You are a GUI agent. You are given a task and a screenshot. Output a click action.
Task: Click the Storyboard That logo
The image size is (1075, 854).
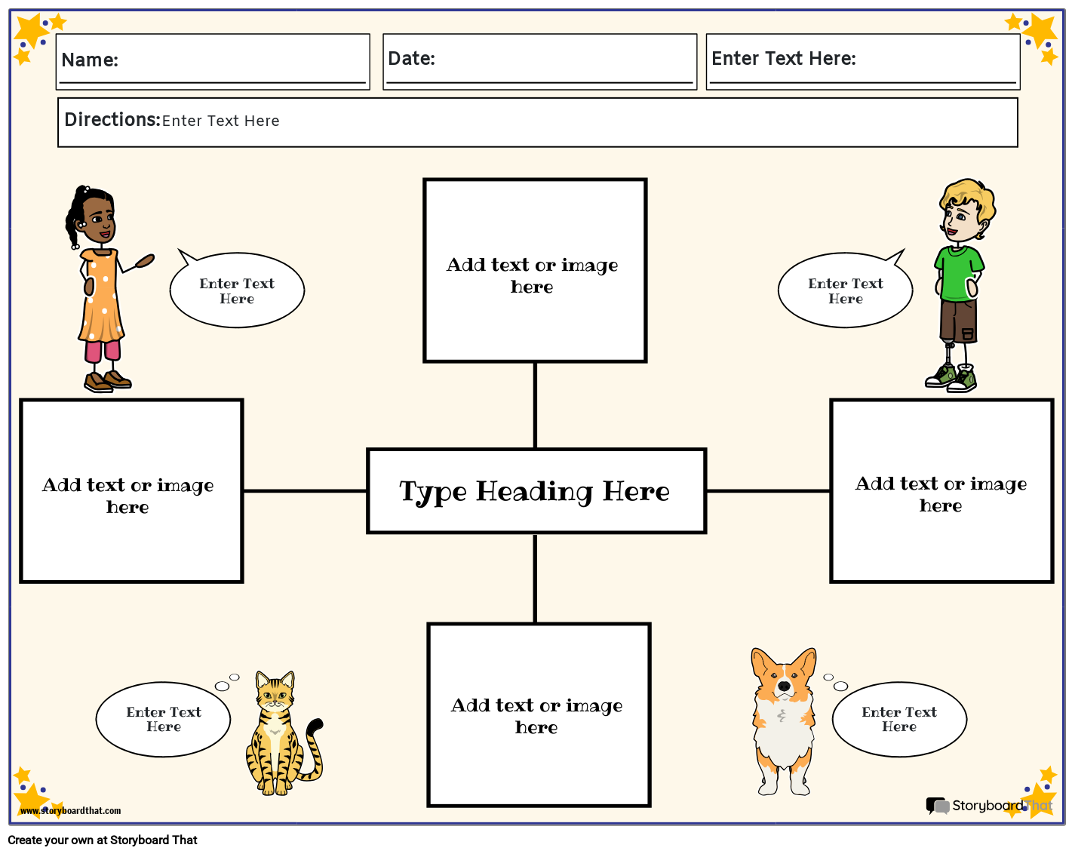tap(988, 806)
